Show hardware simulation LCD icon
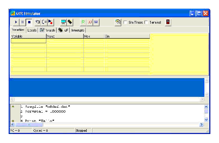219x143 pixels. click(x=63, y=22)
